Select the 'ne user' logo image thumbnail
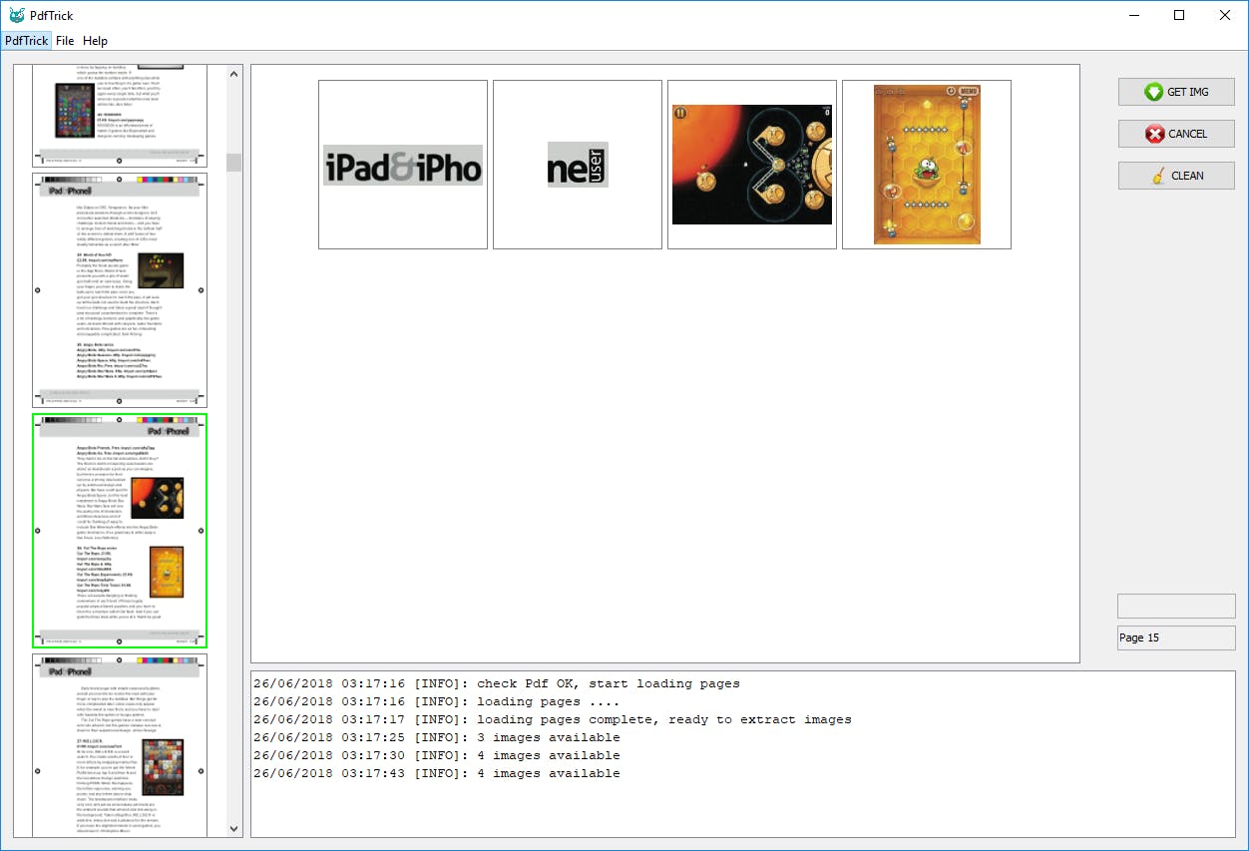The height and width of the screenshot is (851, 1249). coord(578,165)
